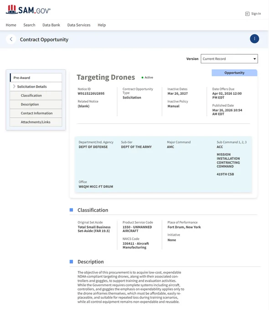Click Published Date Mar 26, 2026 value
Viewport: 269px width, 310px height.
(227, 112)
